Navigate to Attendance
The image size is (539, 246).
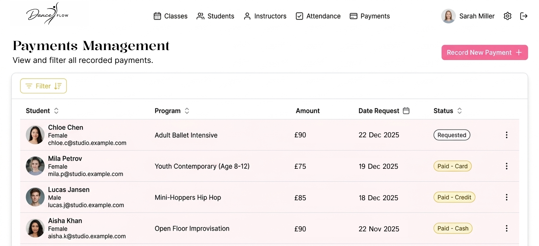[318, 16]
